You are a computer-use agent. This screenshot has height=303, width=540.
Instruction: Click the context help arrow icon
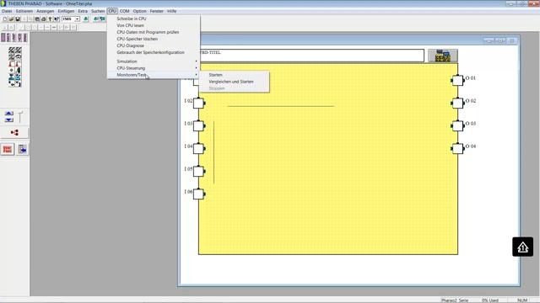coord(57,19)
